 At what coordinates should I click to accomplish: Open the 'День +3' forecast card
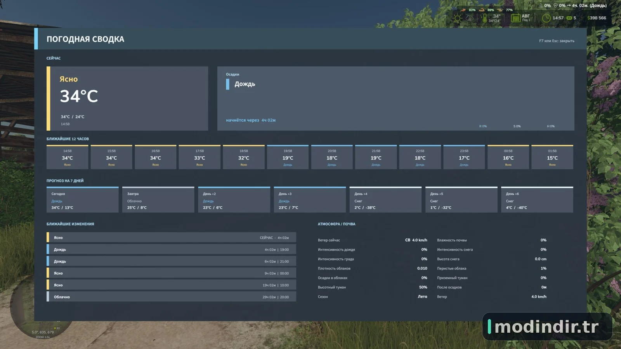(310, 200)
